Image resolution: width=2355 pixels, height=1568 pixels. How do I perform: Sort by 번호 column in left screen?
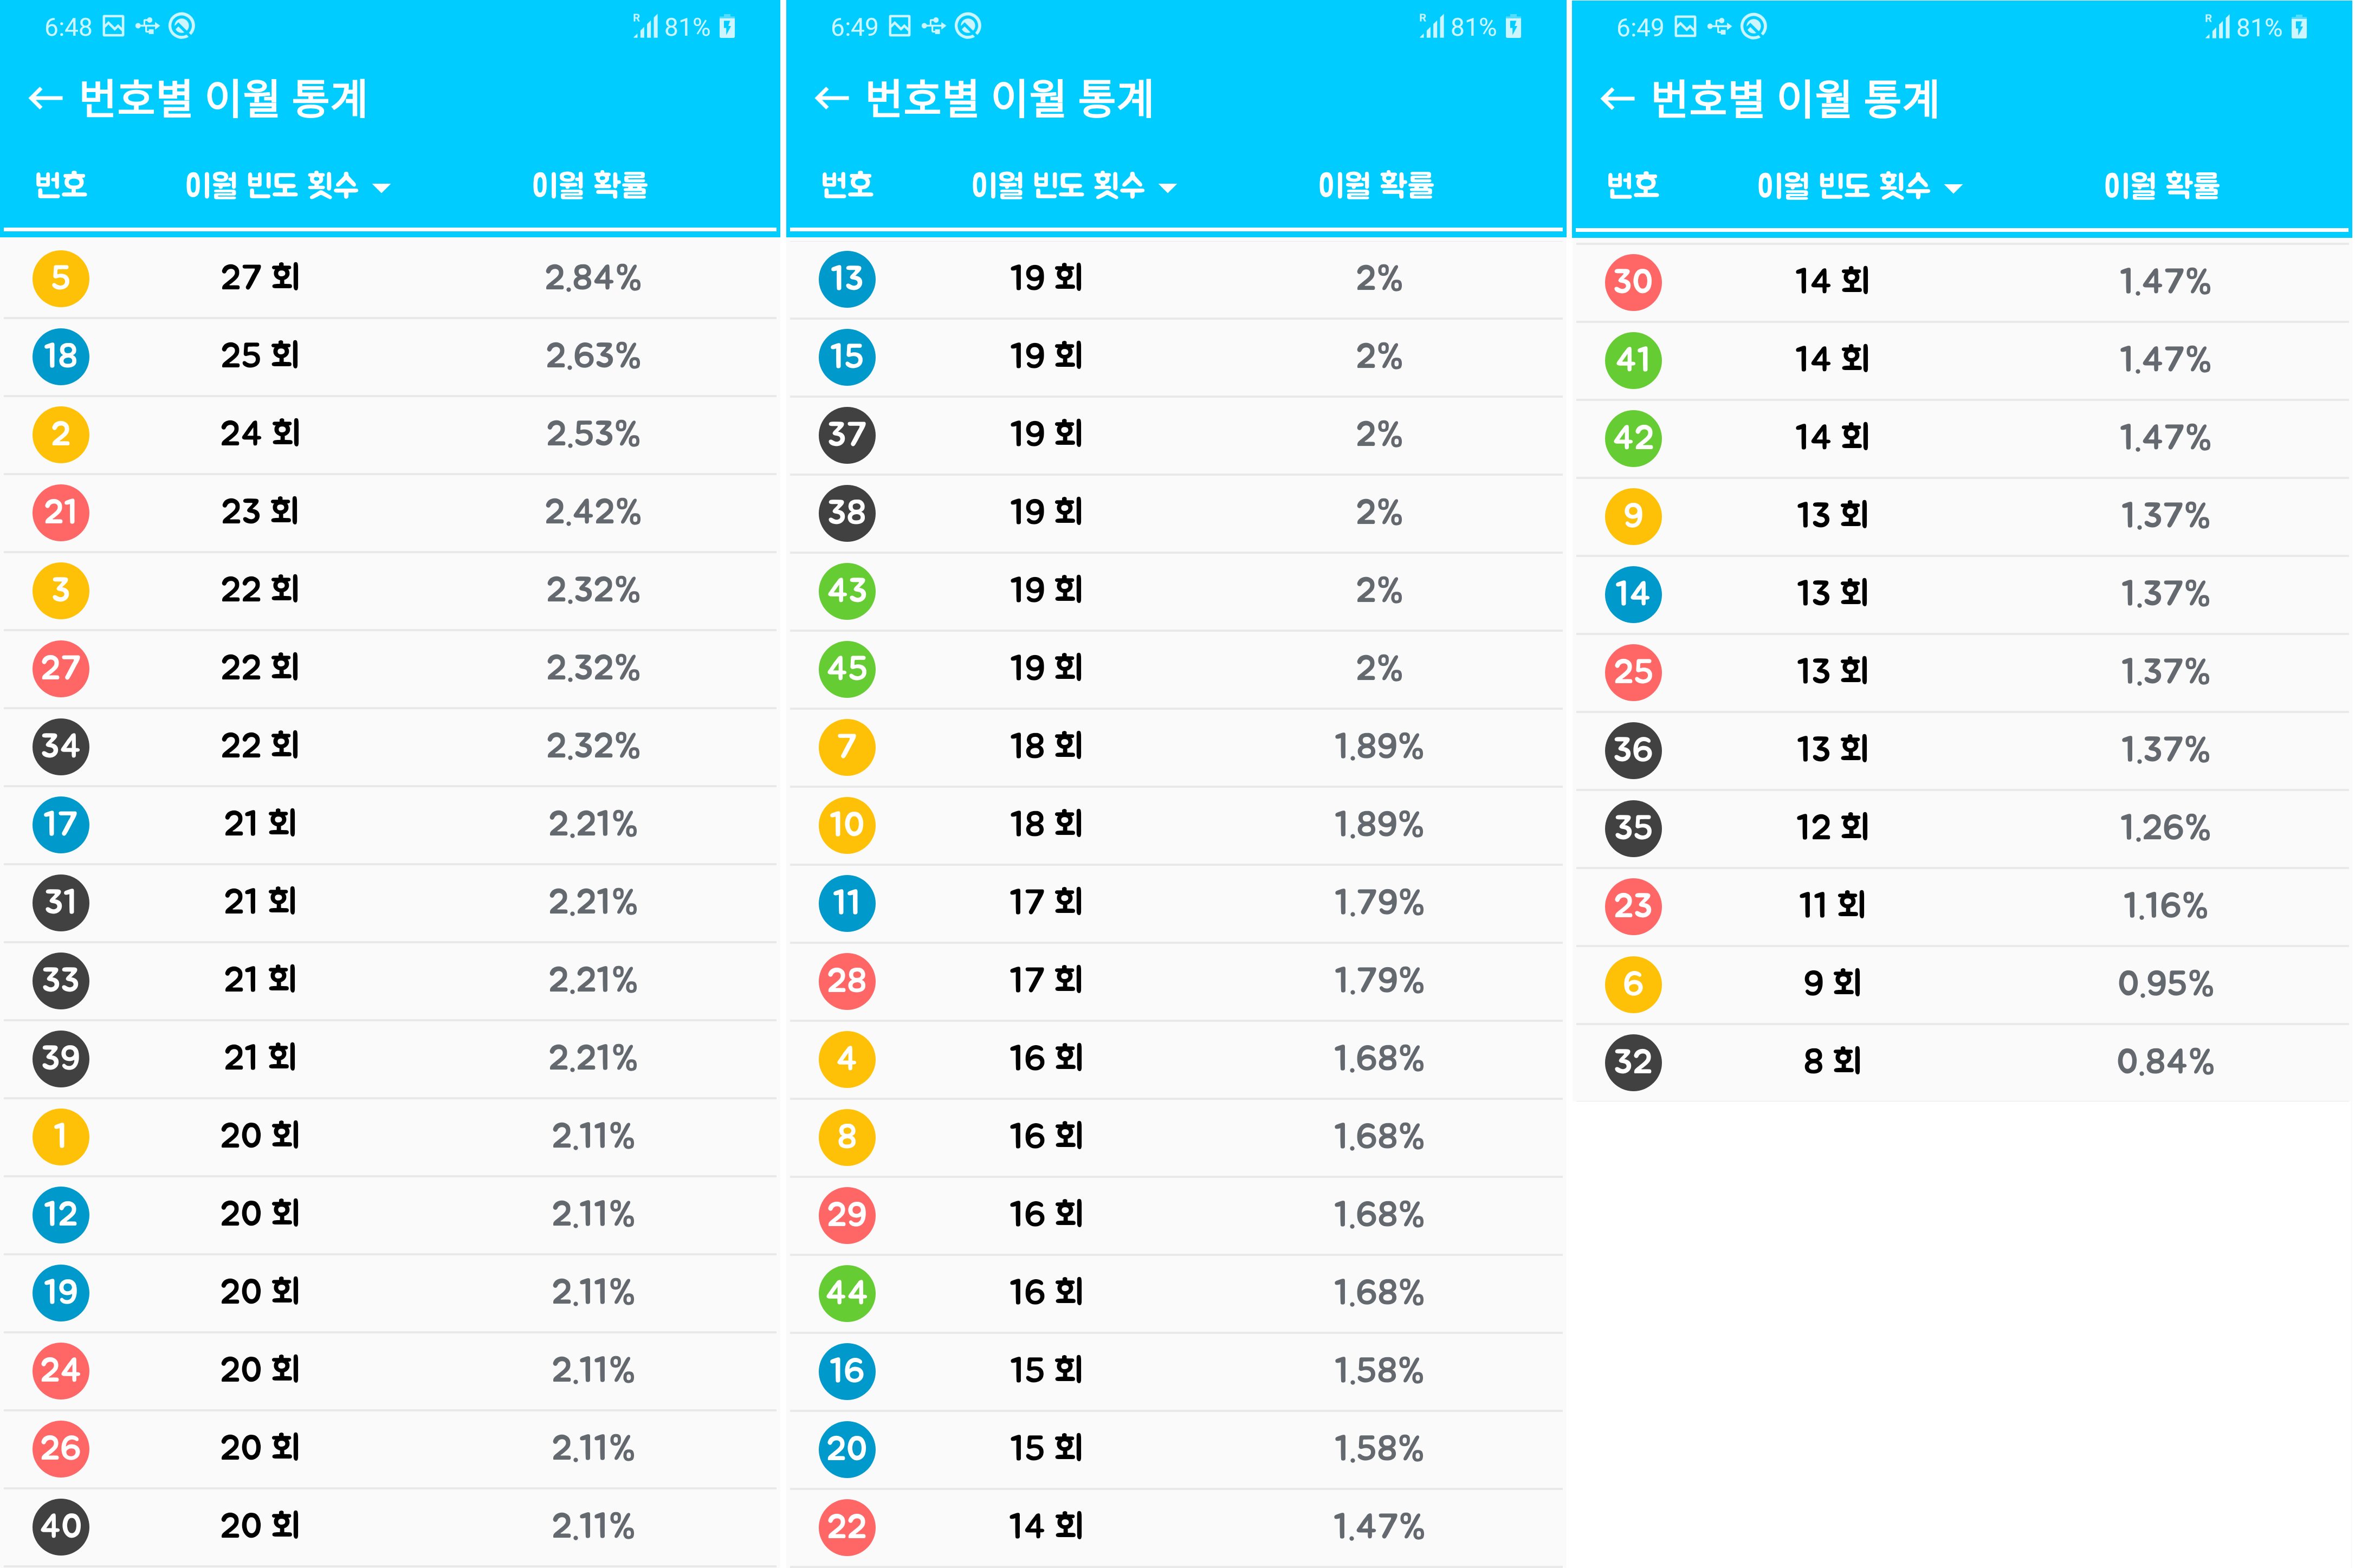click(61, 185)
